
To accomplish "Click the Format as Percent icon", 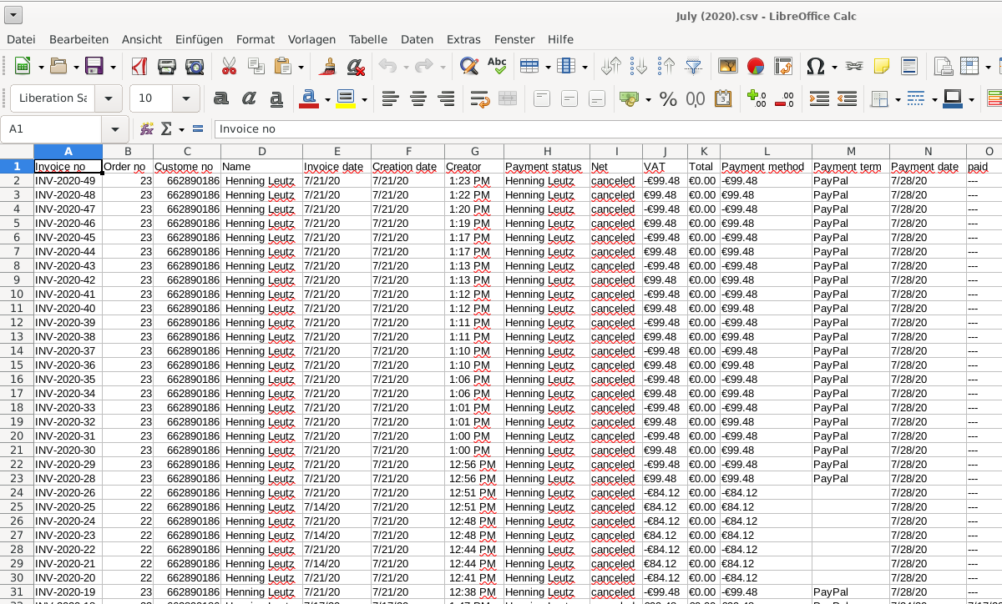I will [x=668, y=99].
